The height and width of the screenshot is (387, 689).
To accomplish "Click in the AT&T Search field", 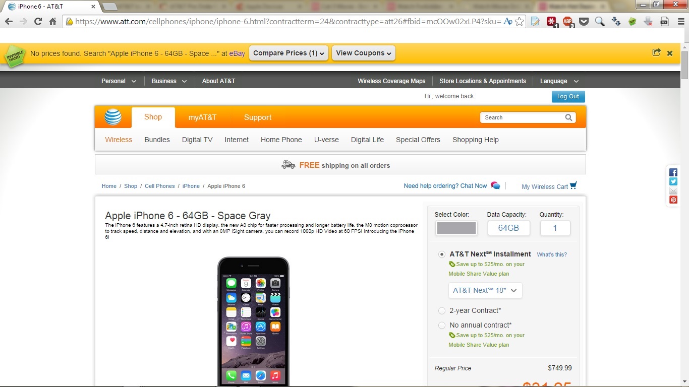I will tap(522, 117).
